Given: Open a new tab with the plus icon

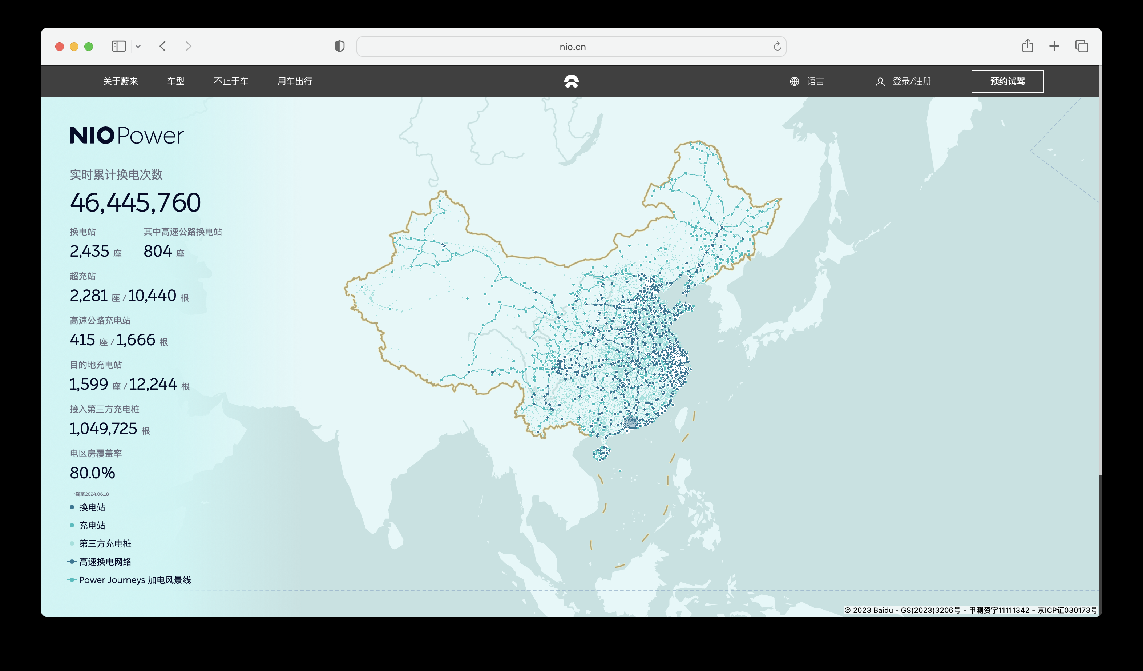Looking at the screenshot, I should (x=1054, y=46).
